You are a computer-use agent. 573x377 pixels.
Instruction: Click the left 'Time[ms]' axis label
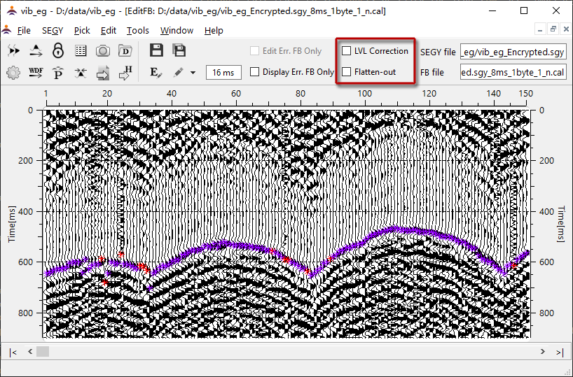(12, 224)
